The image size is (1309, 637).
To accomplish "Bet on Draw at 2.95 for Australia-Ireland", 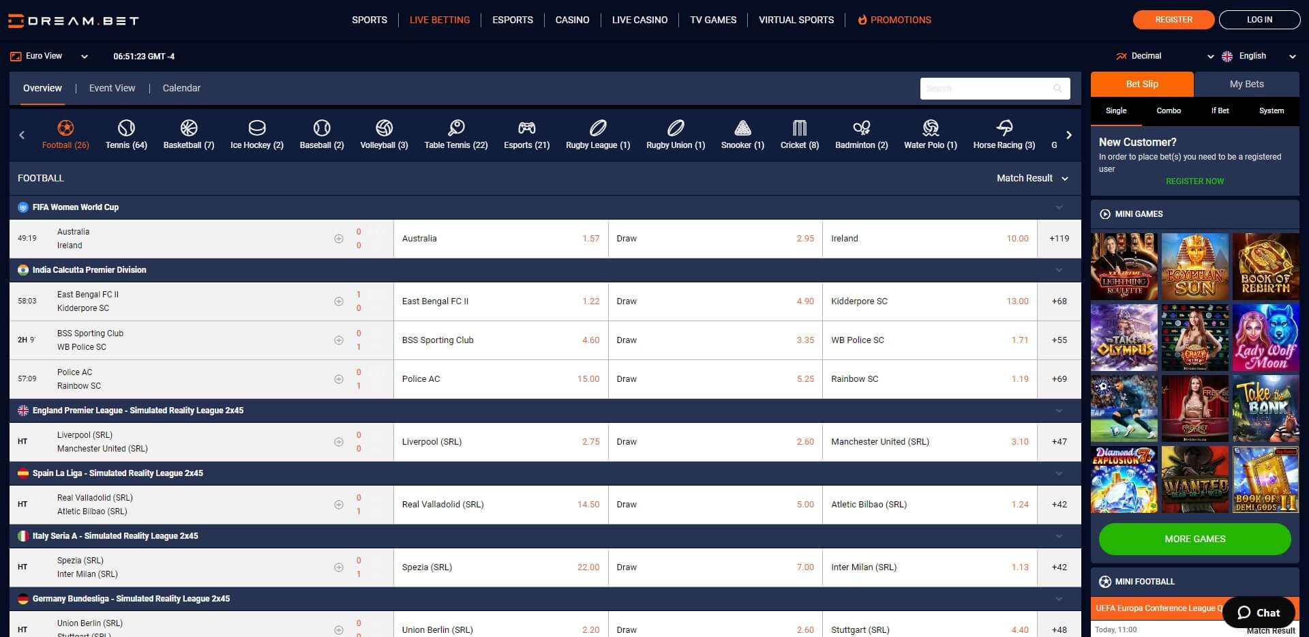I will pos(715,239).
